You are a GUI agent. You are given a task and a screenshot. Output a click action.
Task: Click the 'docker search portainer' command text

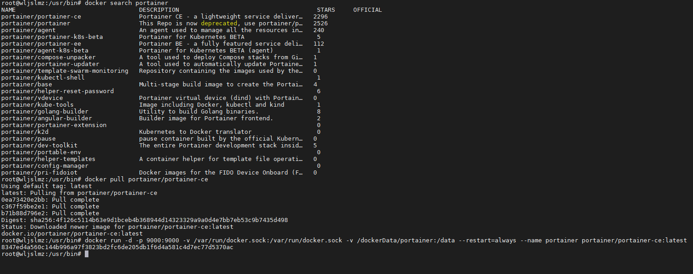click(127, 3)
